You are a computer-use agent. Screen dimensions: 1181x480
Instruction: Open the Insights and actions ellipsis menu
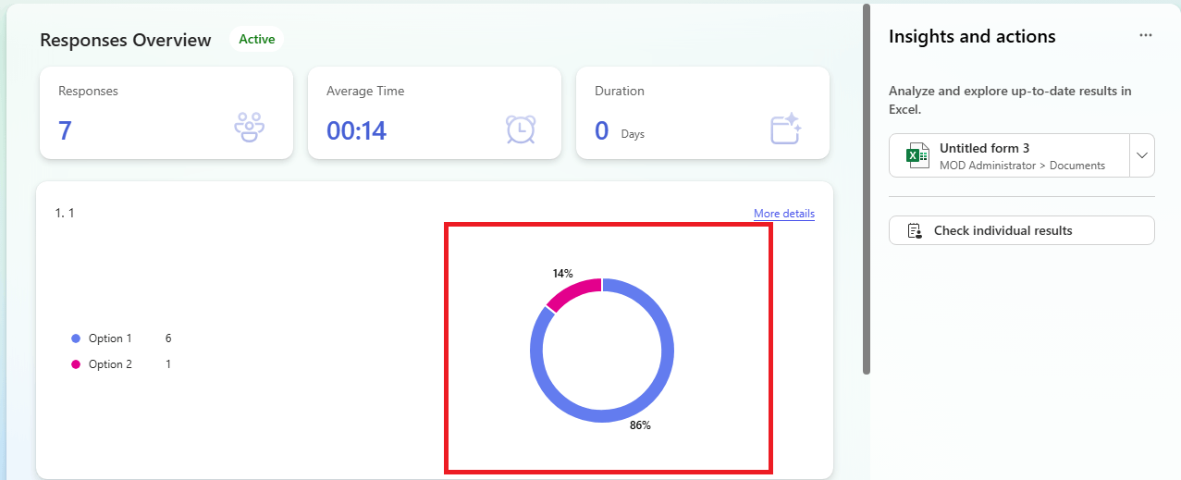[1146, 35]
